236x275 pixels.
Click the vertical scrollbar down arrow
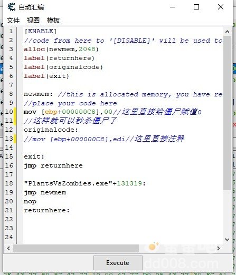[x=227, y=240]
